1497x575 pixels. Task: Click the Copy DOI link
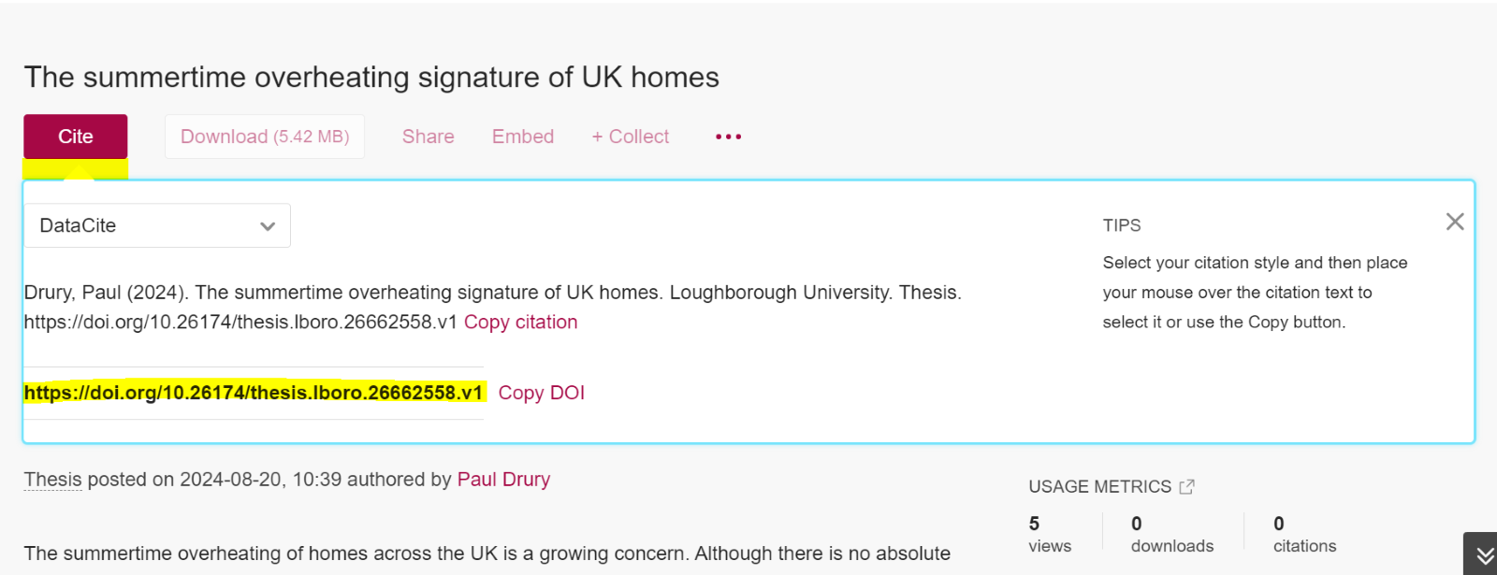click(541, 393)
